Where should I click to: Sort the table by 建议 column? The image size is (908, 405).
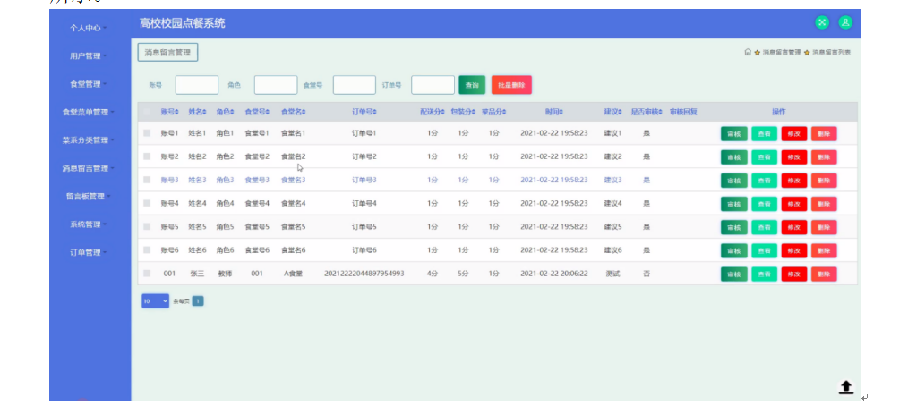[612, 112]
